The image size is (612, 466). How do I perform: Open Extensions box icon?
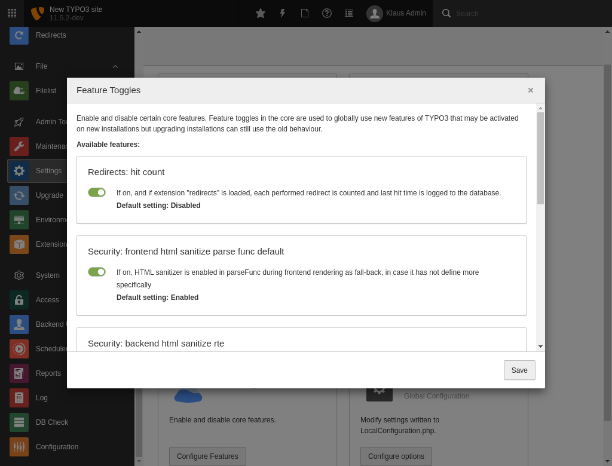pyautogui.click(x=19, y=244)
